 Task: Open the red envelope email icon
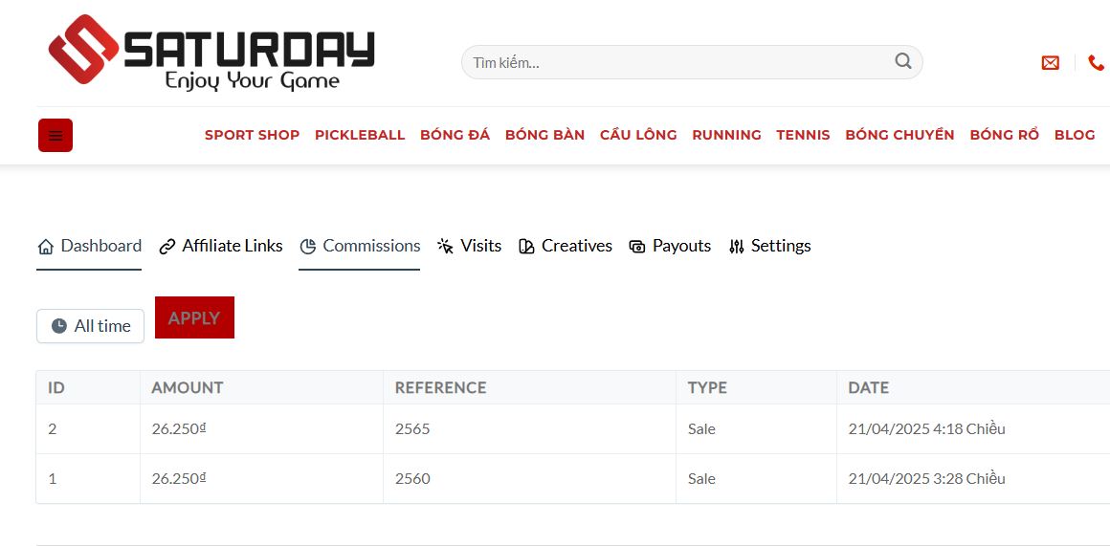pyautogui.click(x=1051, y=63)
